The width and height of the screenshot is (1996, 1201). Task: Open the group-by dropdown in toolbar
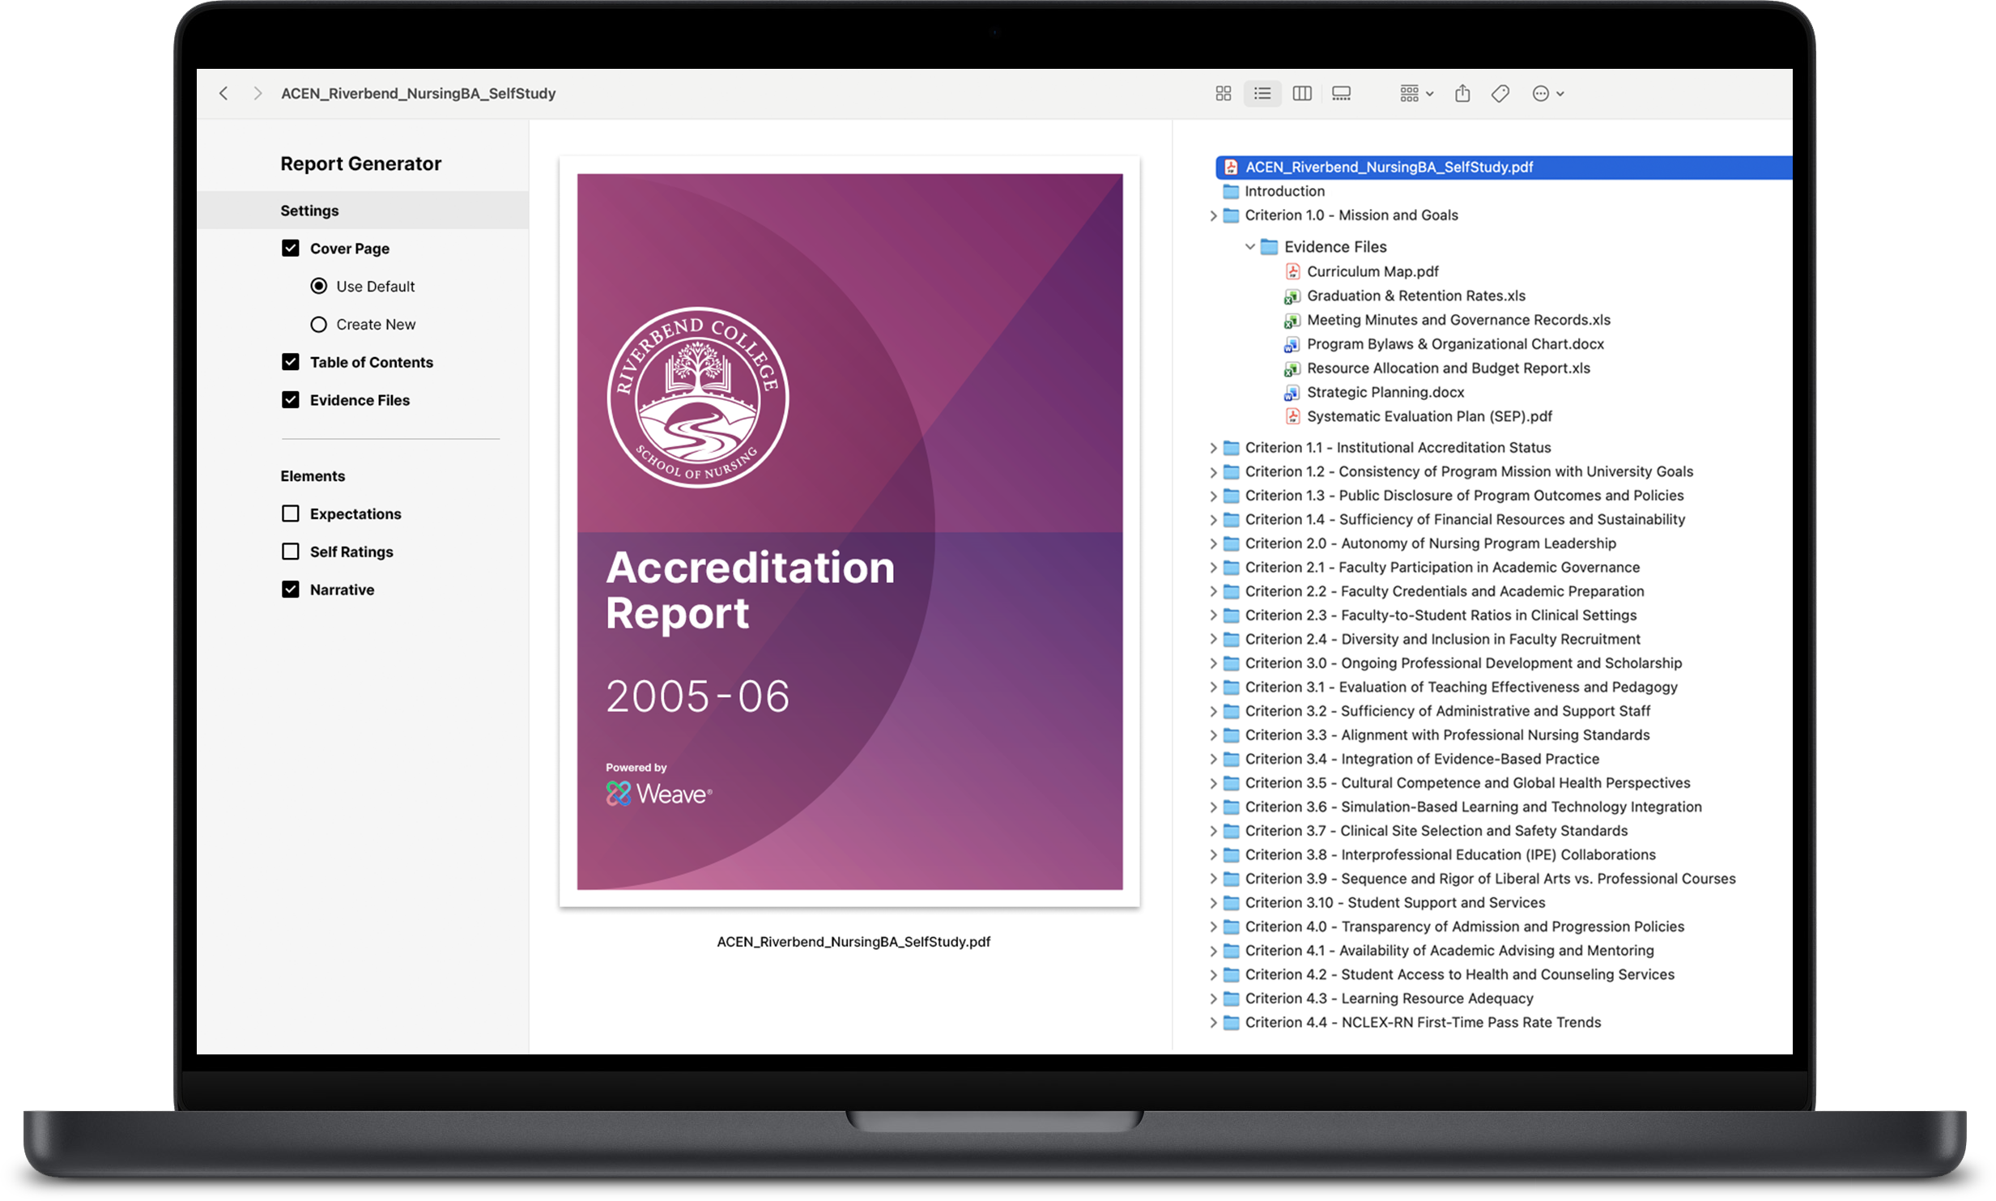click(x=1416, y=94)
